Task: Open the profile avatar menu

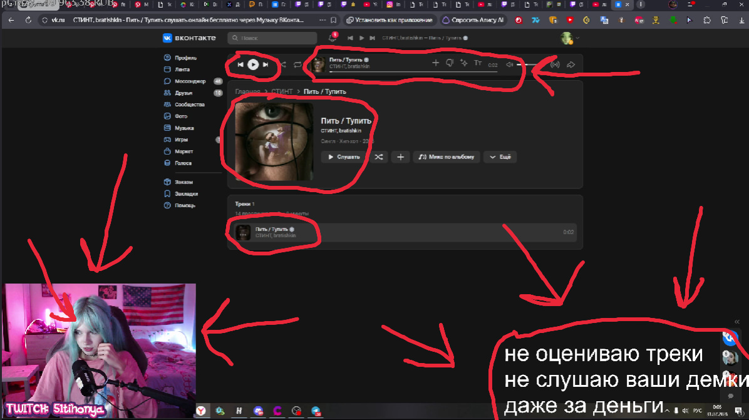Action: click(570, 38)
